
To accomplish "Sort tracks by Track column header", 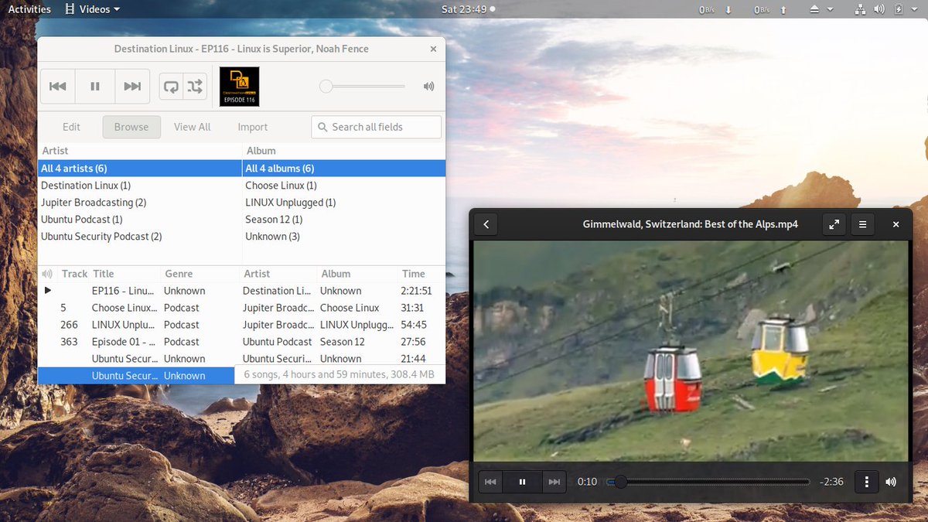I will click(x=74, y=274).
